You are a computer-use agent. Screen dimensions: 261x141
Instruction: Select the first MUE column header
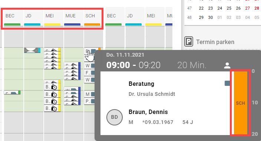click(72, 18)
